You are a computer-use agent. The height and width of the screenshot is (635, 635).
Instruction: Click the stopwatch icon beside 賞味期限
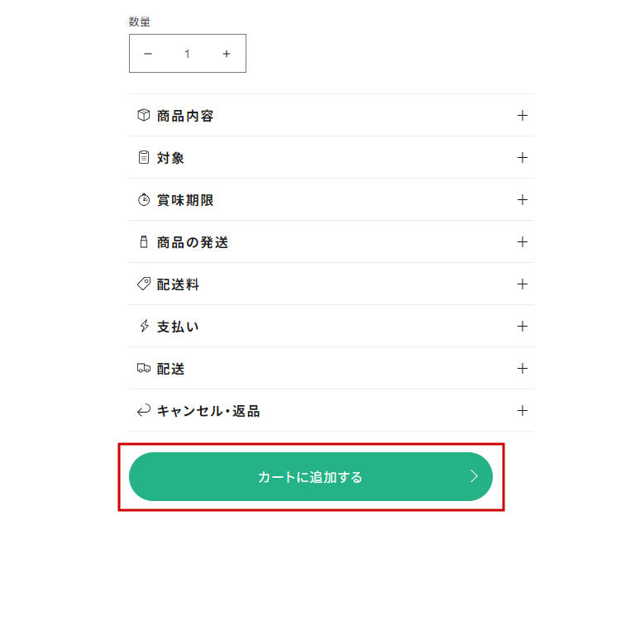[144, 200]
